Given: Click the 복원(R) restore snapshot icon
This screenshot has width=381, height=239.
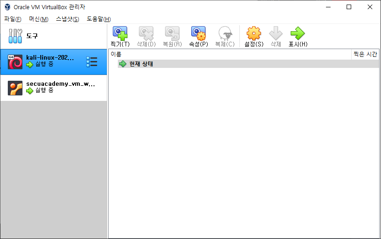Looking at the screenshot, I should click(x=172, y=33).
